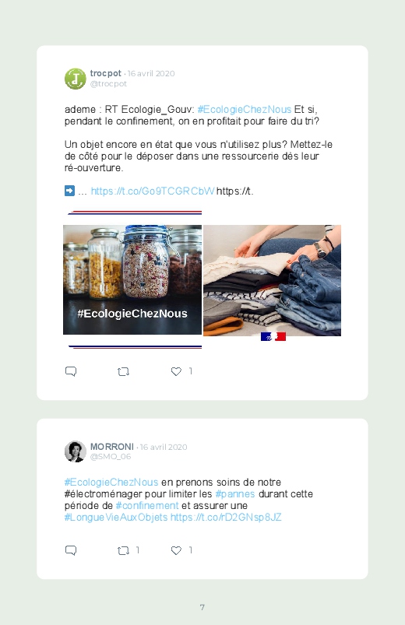Screen dimensions: 405x625
Task: Open the https://t.co/rD2GNsp8JZ link
Action: point(226,518)
